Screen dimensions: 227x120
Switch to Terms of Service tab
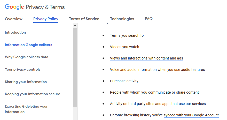click(84, 19)
